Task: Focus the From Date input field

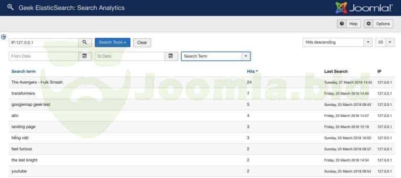Action: (x=44, y=56)
